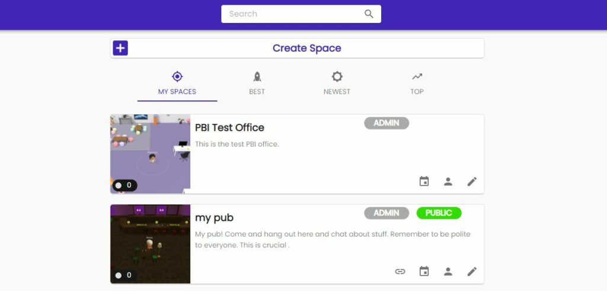Screen dimensions: 607x291
Task: Click the plus icon beside Create Space
Action: click(x=120, y=48)
